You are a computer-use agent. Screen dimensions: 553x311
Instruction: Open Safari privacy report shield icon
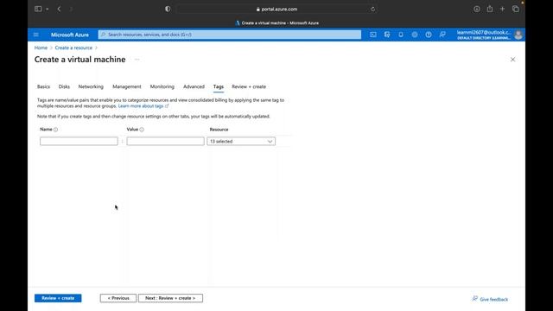tap(168, 9)
